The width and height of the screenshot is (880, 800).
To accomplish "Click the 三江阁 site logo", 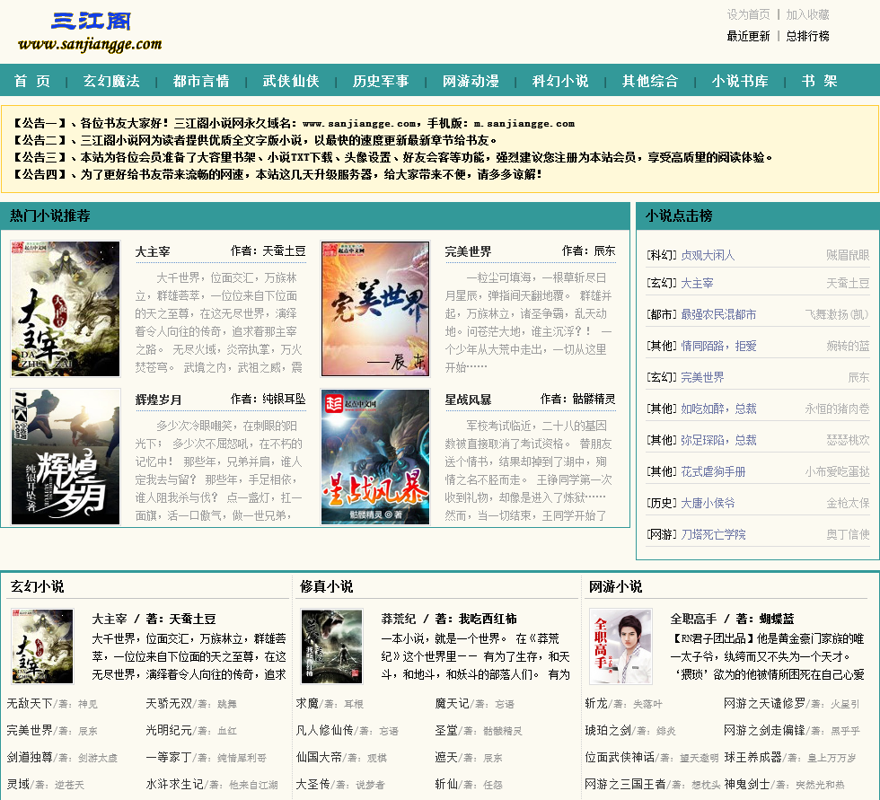I will pyautogui.click(x=91, y=31).
